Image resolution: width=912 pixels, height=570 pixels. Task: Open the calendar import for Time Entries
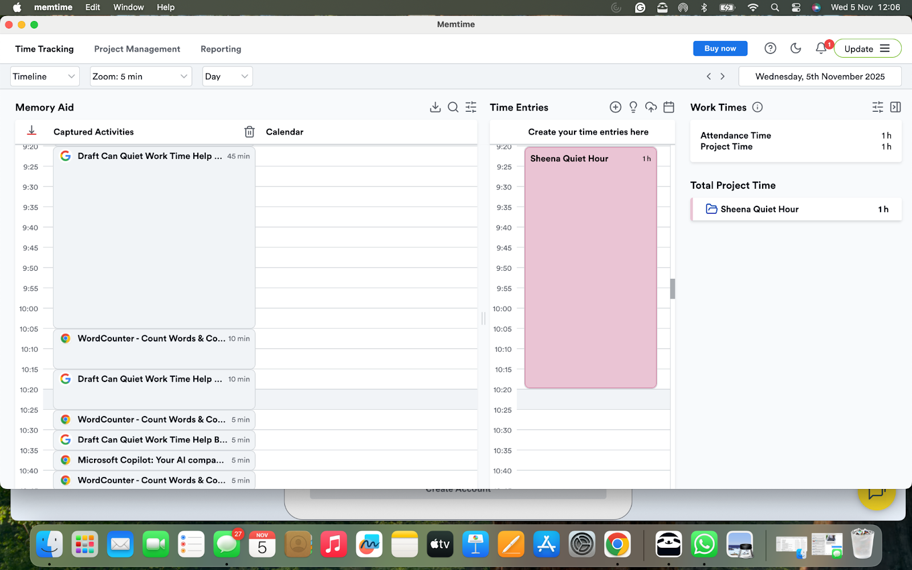(669, 107)
